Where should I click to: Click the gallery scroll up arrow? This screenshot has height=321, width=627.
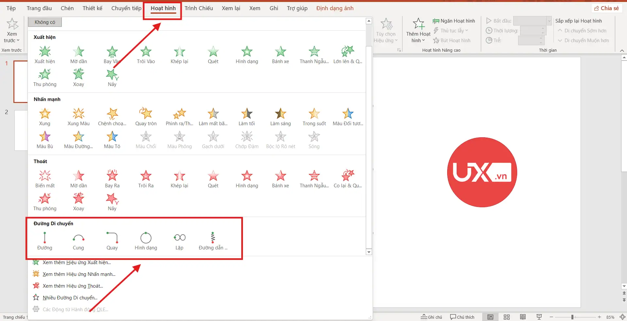point(369,21)
